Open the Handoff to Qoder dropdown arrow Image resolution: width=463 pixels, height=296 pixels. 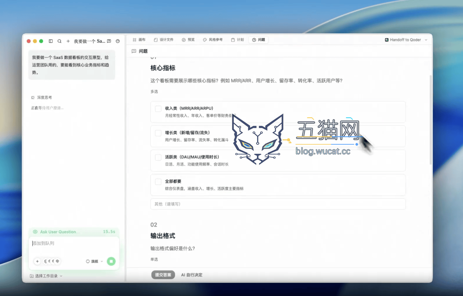click(x=426, y=40)
